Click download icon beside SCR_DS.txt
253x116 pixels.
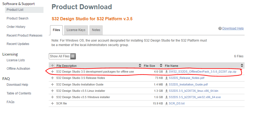click(167, 104)
